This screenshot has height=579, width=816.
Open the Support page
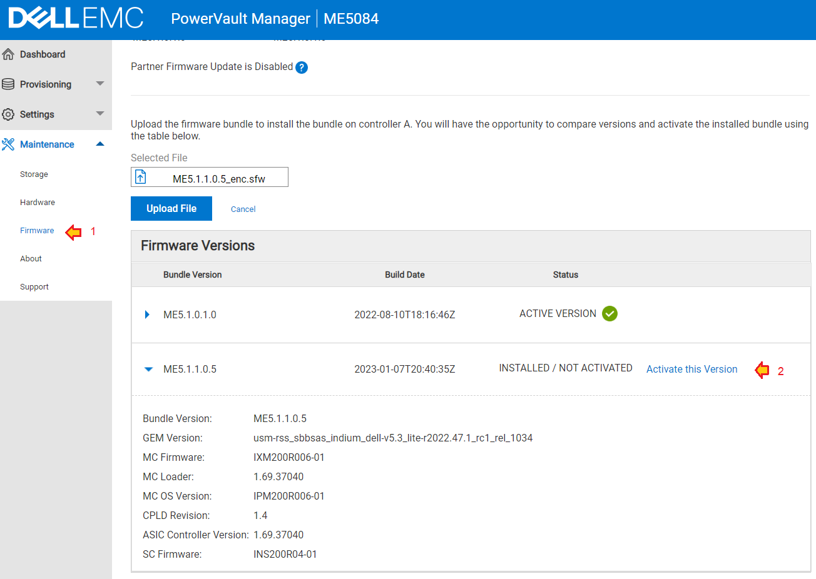(34, 286)
